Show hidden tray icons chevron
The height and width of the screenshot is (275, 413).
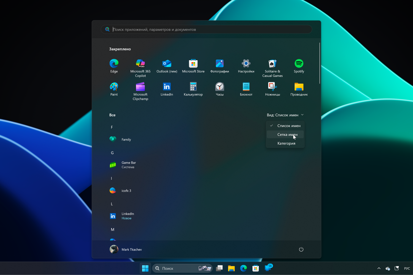[379, 268]
